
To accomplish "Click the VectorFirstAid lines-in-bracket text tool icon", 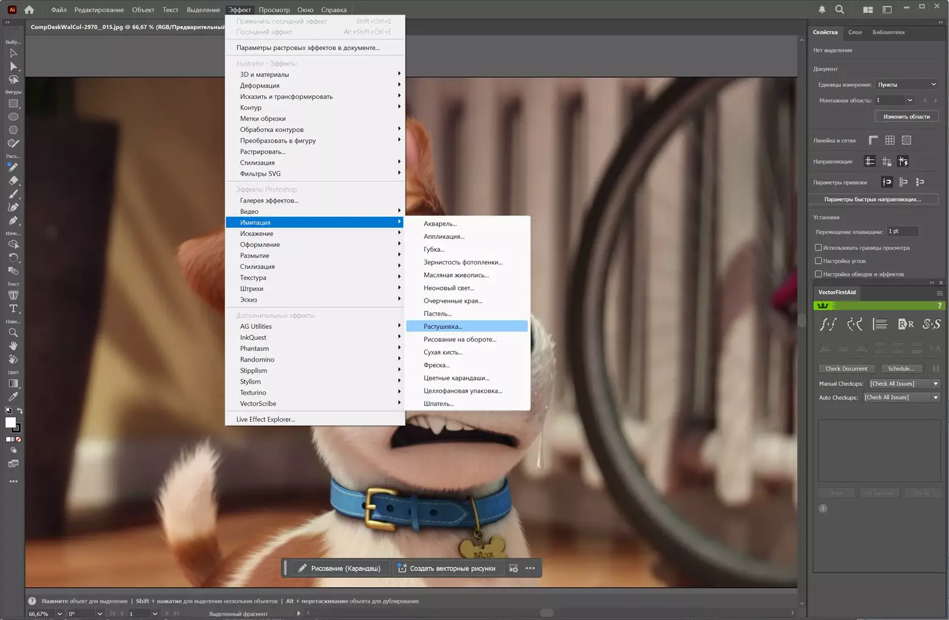I will click(x=880, y=324).
